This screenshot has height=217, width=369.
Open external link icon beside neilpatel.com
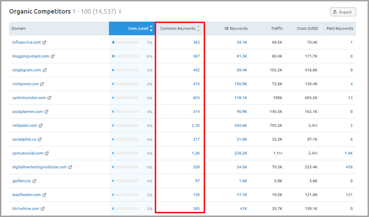coord(41,125)
